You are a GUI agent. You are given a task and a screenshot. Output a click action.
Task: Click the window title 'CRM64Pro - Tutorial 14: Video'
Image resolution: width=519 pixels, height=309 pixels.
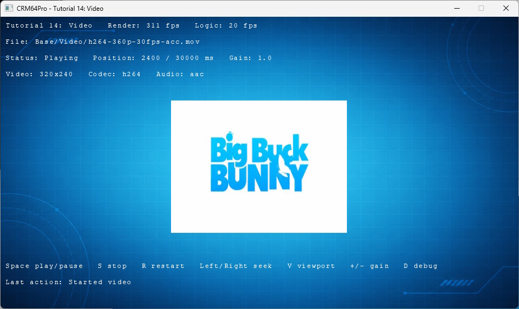click(60, 9)
